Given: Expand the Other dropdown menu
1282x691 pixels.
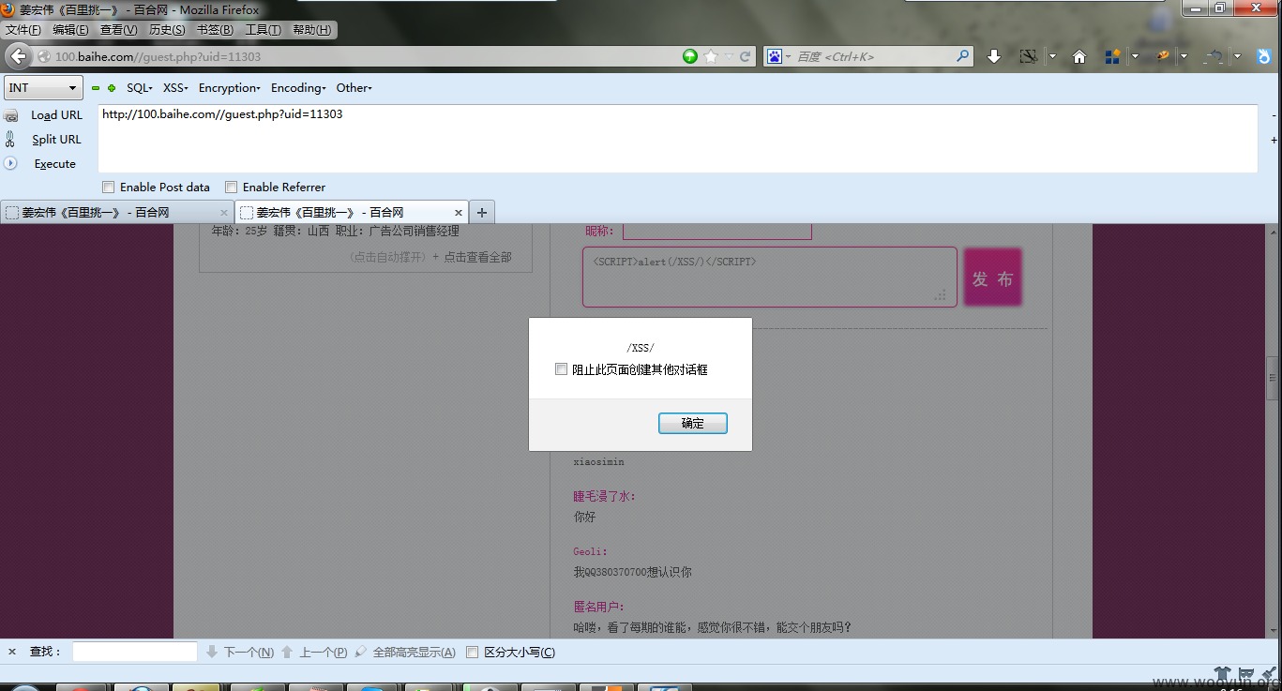Looking at the screenshot, I should click(354, 88).
